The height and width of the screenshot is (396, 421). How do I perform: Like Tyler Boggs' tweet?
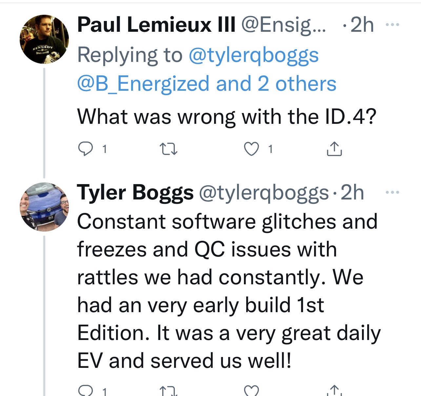251,391
